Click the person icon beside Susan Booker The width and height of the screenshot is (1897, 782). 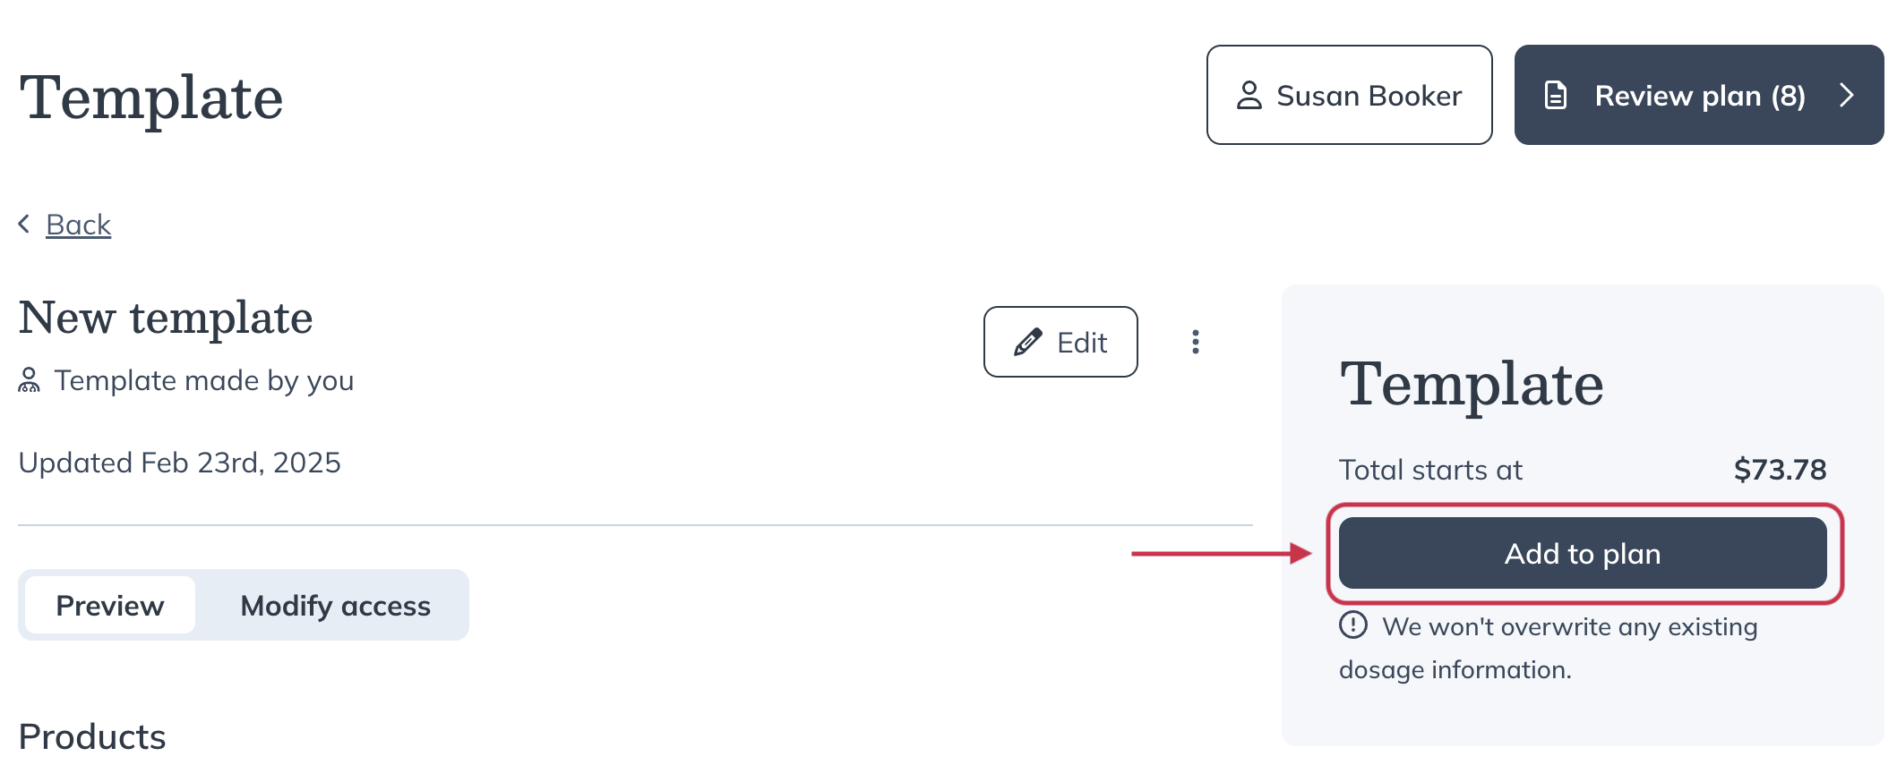[x=1249, y=95]
